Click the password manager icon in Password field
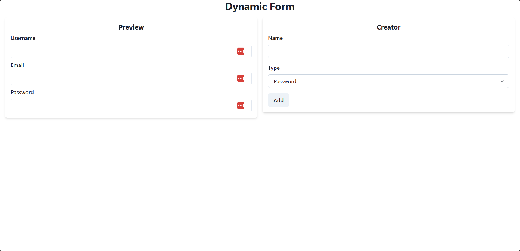Screen dimensions: 520x251 coord(241,106)
